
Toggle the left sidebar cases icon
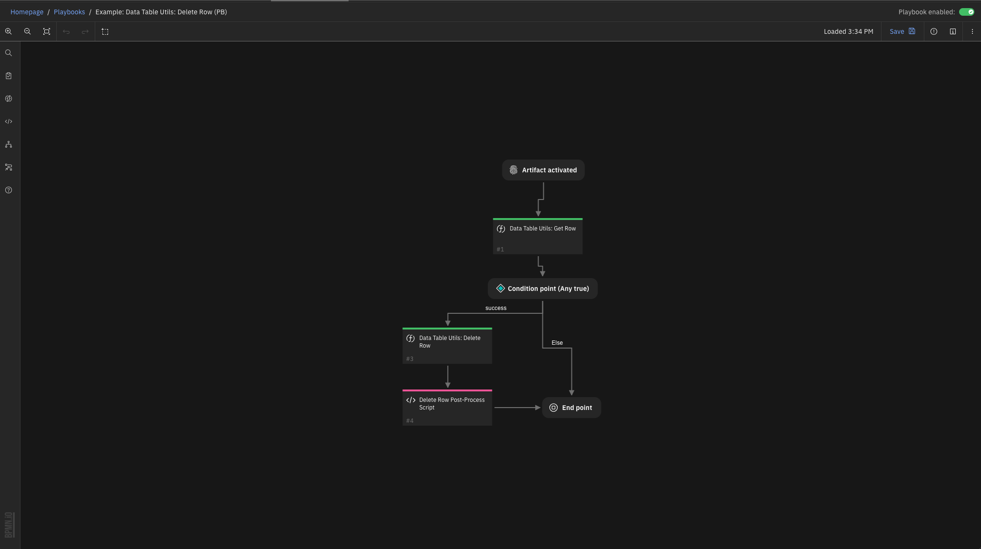(9, 75)
